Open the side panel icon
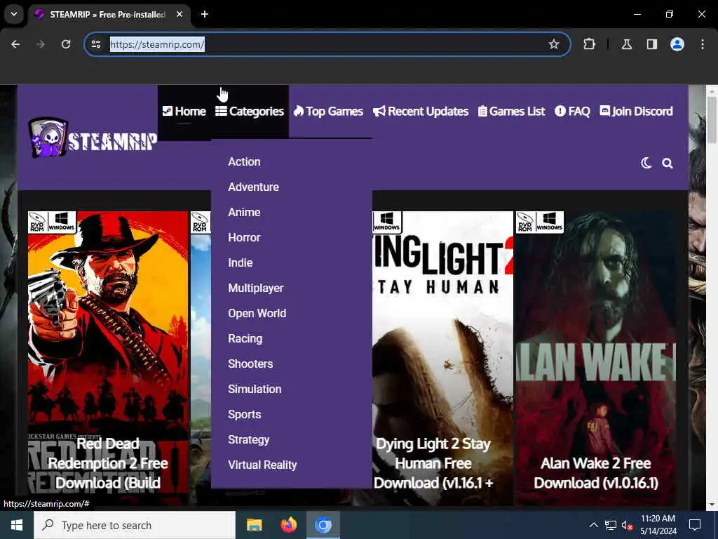The height and width of the screenshot is (539, 718). pyautogui.click(x=651, y=44)
